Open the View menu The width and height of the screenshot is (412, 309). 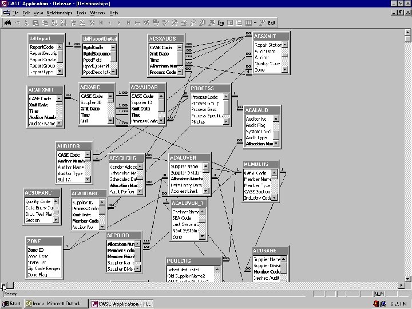38,13
